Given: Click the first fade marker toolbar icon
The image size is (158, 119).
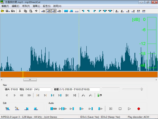Looking at the screenshot, I should tap(117, 11).
